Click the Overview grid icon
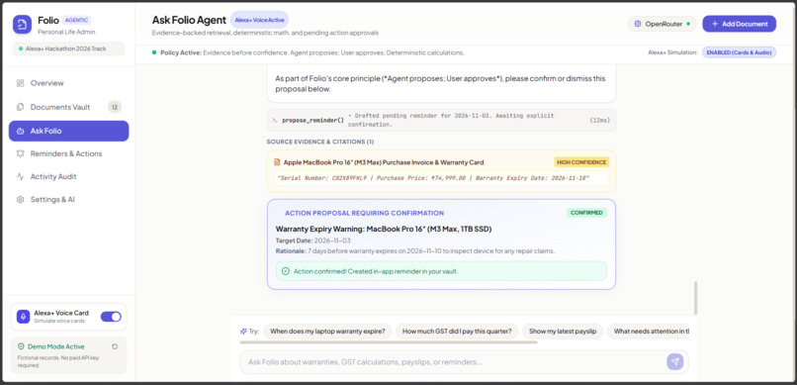The height and width of the screenshot is (385, 797). point(21,83)
